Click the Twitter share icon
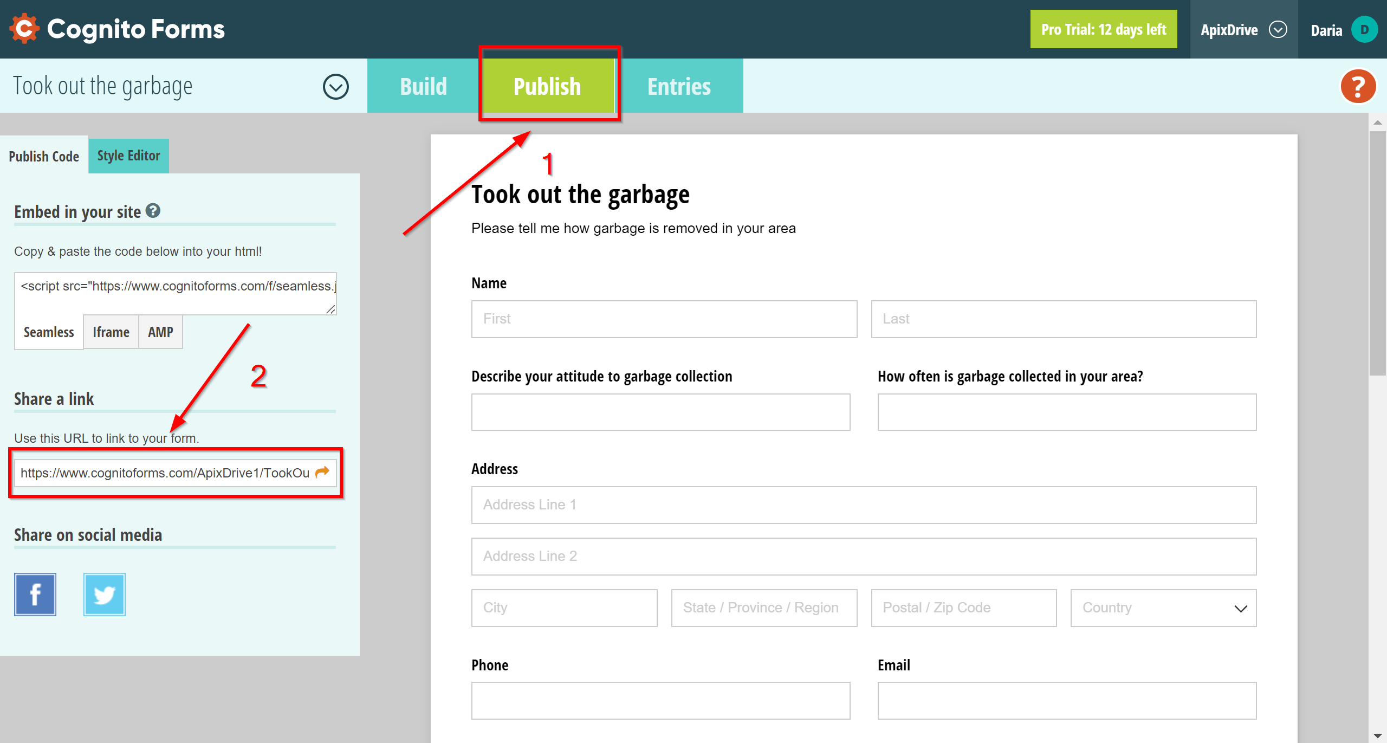The width and height of the screenshot is (1387, 743). (x=105, y=595)
